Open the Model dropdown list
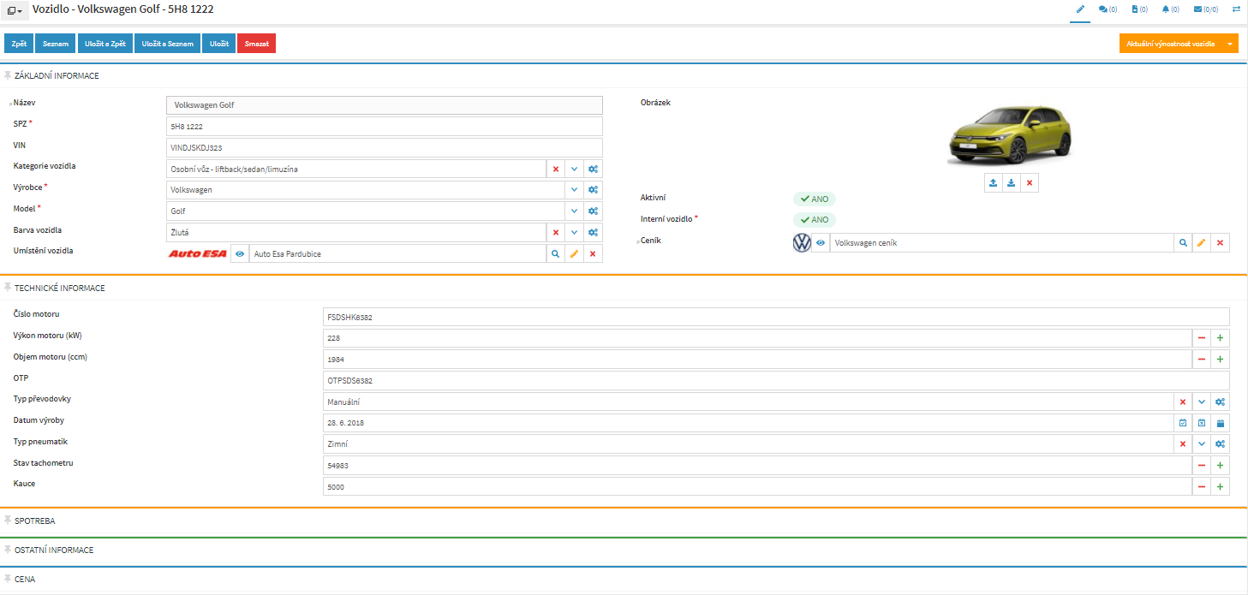Screen dimensions: 1248x595 click(x=574, y=211)
